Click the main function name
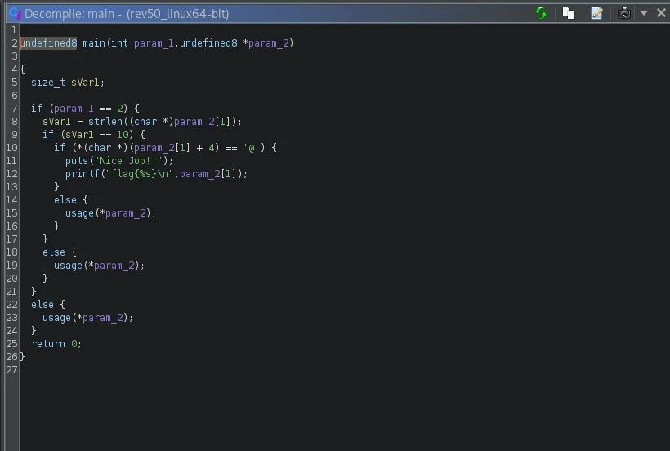This screenshot has height=451, width=670. [94, 42]
